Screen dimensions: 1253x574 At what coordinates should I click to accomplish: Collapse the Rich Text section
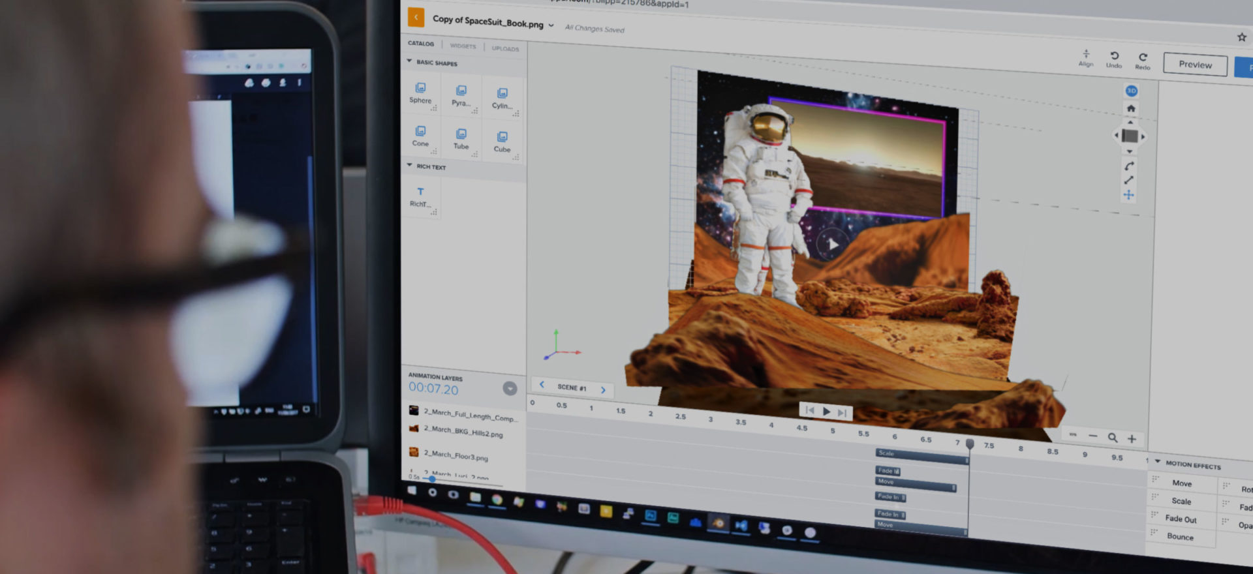pyautogui.click(x=410, y=165)
